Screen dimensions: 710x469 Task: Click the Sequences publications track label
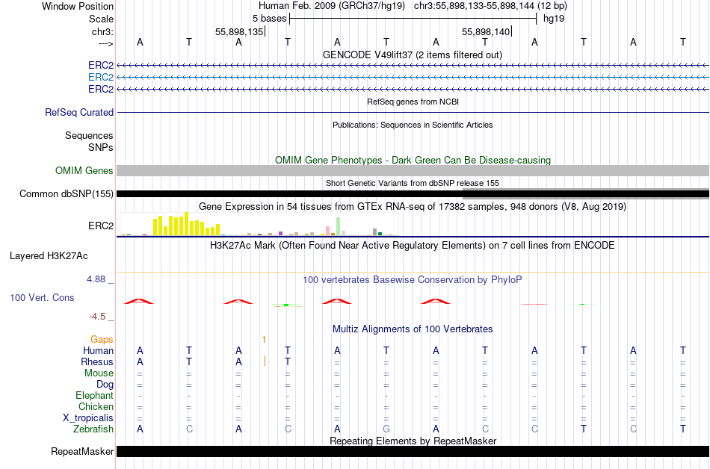[x=89, y=136]
